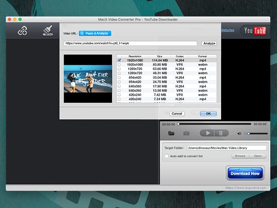The height and width of the screenshot is (208, 277).
Task: Select the 1280x720 mp4 checkbox
Action: coord(119,69)
